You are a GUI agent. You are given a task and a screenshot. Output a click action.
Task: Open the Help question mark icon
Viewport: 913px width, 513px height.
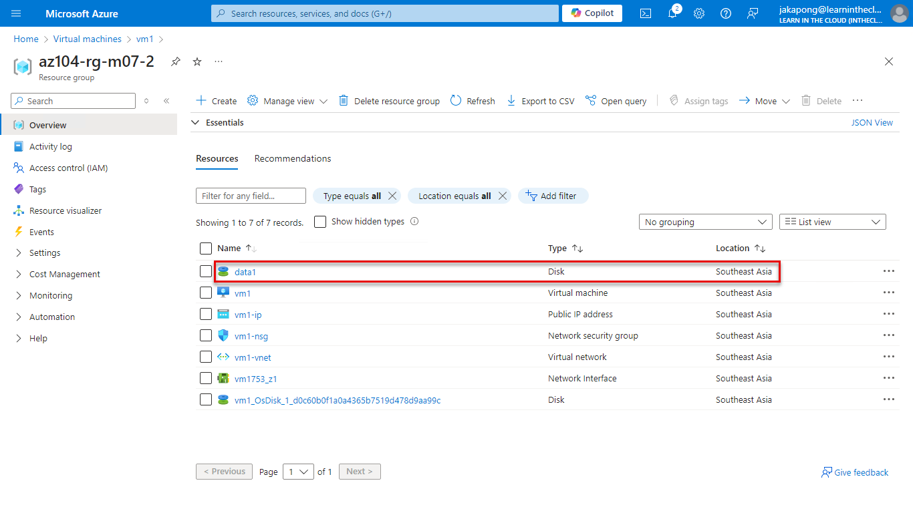click(x=726, y=13)
